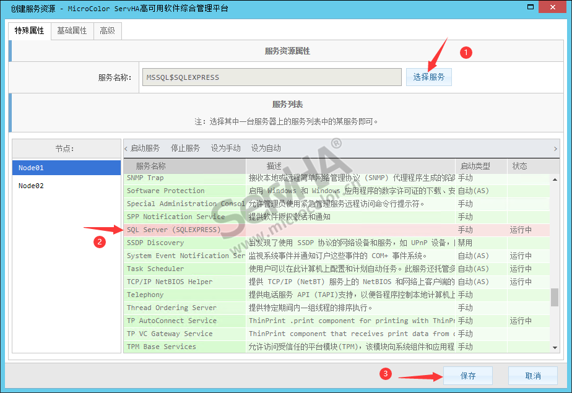This screenshot has width=572, height=393.
Task: Click the 服务名称 text input field
Action: click(x=271, y=77)
